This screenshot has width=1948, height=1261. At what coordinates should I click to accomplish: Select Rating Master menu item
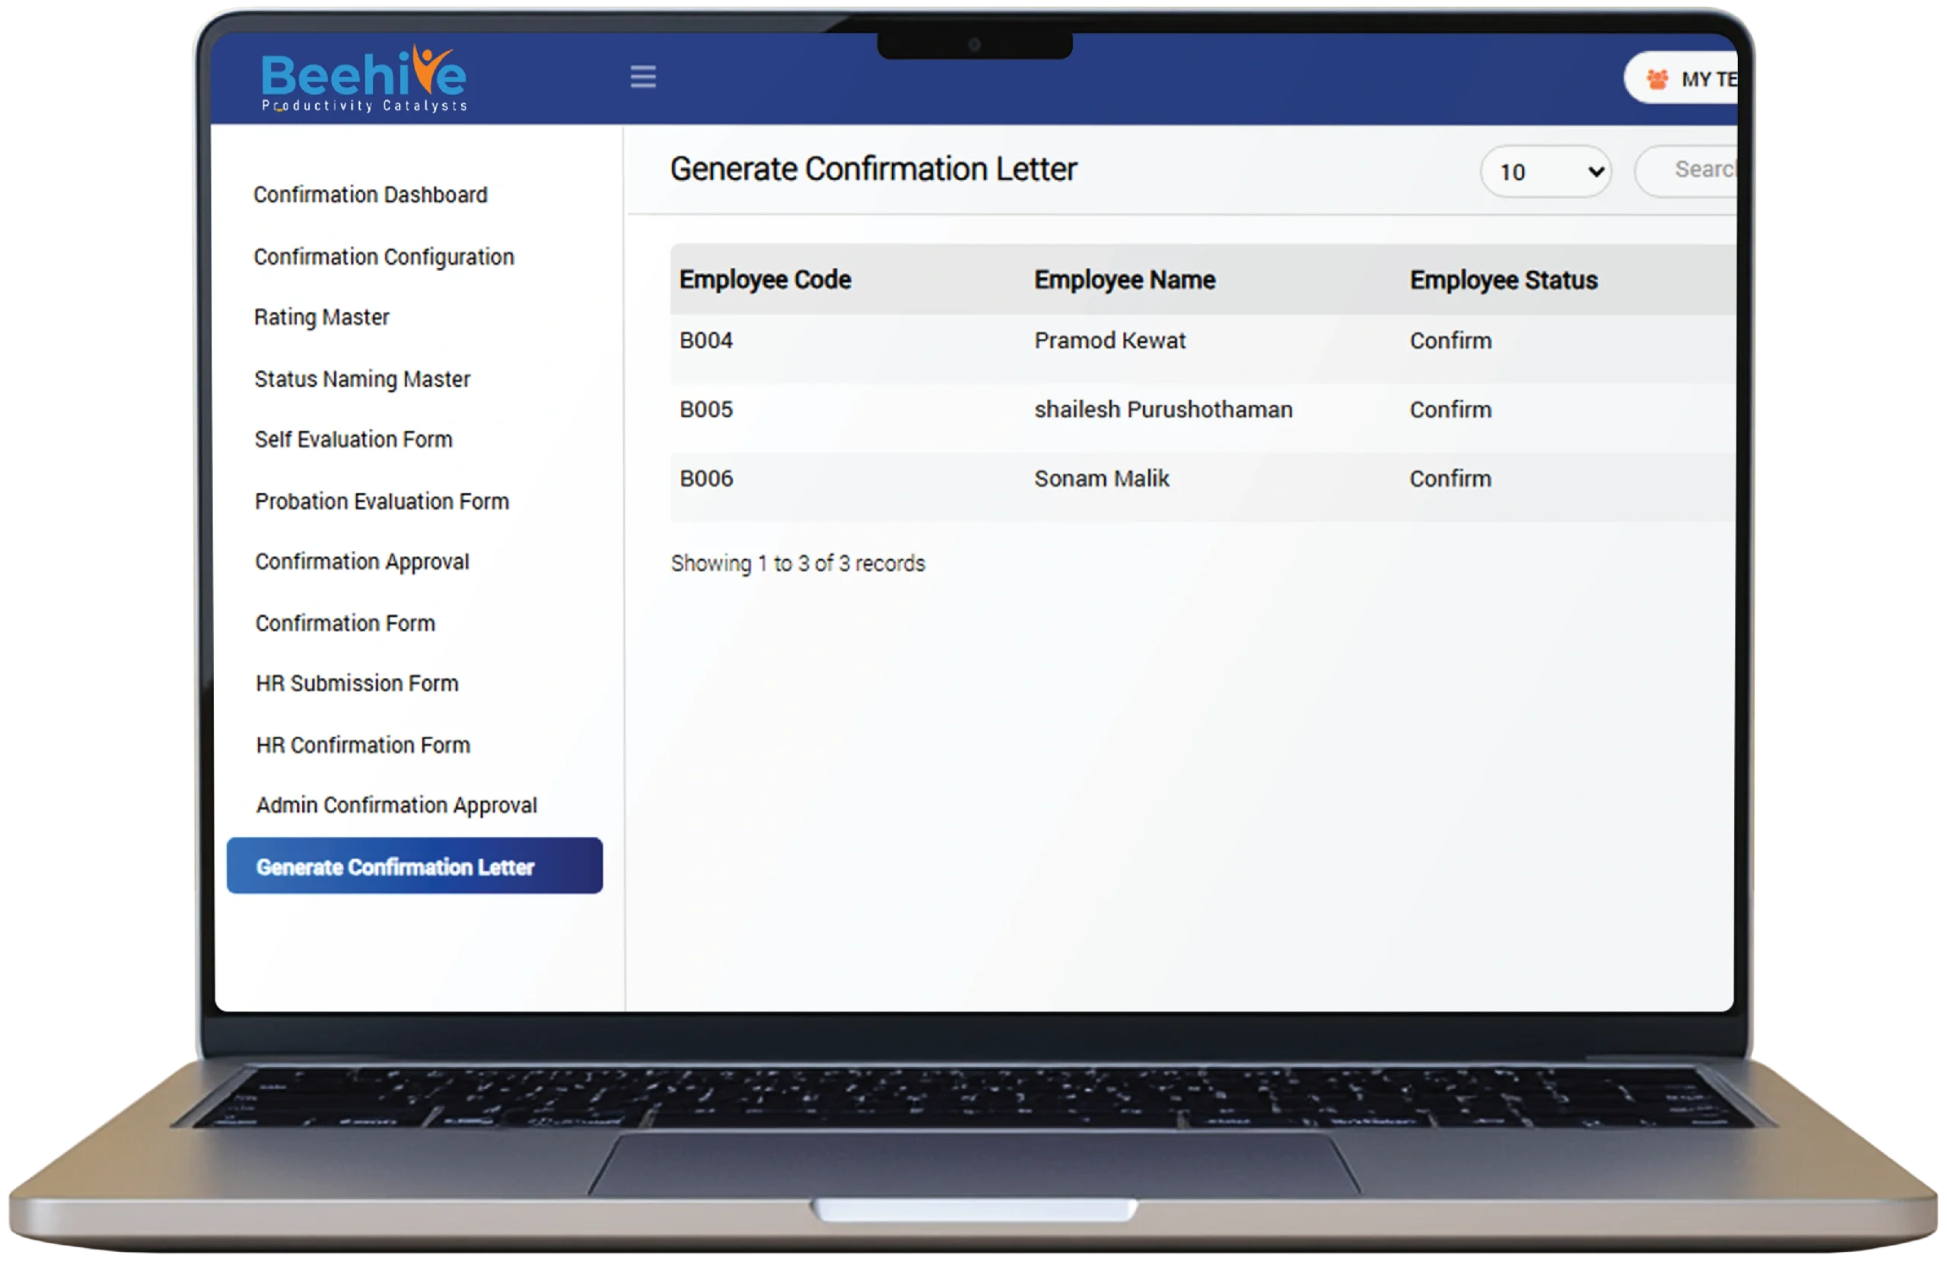click(x=322, y=316)
